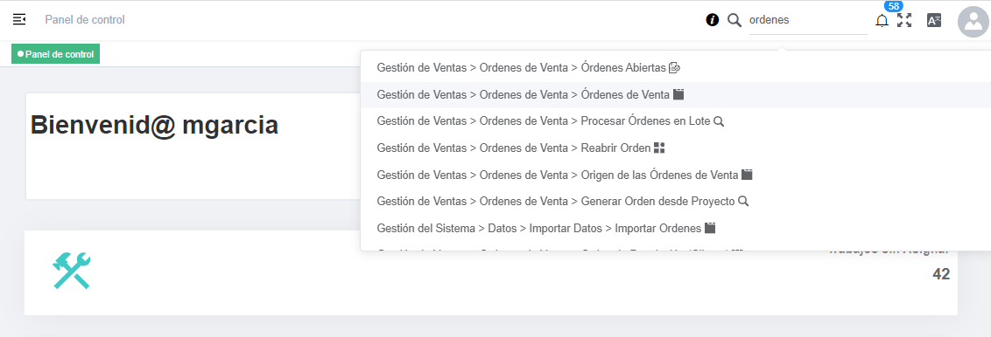This screenshot has width=991, height=337.
Task: Click the 42 unassigned jobs counter
Action: point(941,274)
